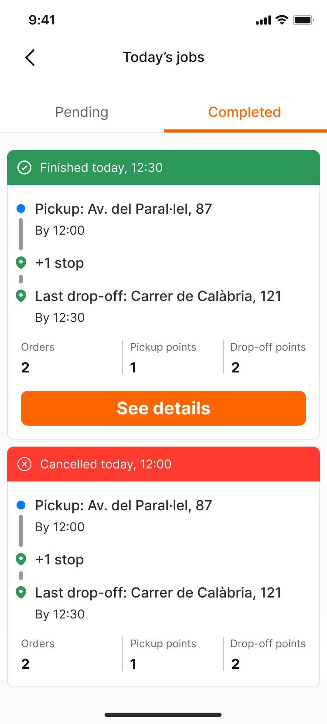Tap green pin of last drop-off in finished job
327x724 pixels.
tap(20, 296)
